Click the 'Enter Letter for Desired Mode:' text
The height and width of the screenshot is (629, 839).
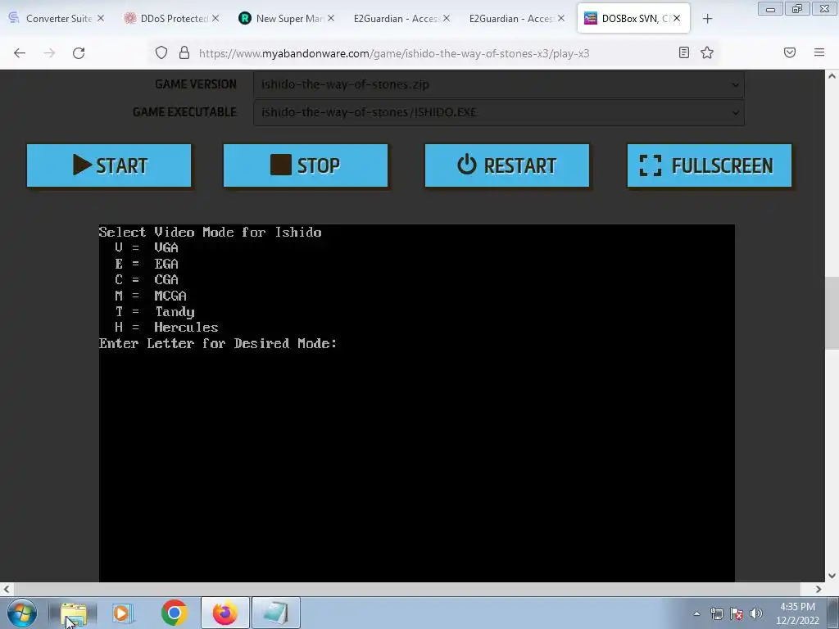point(218,343)
